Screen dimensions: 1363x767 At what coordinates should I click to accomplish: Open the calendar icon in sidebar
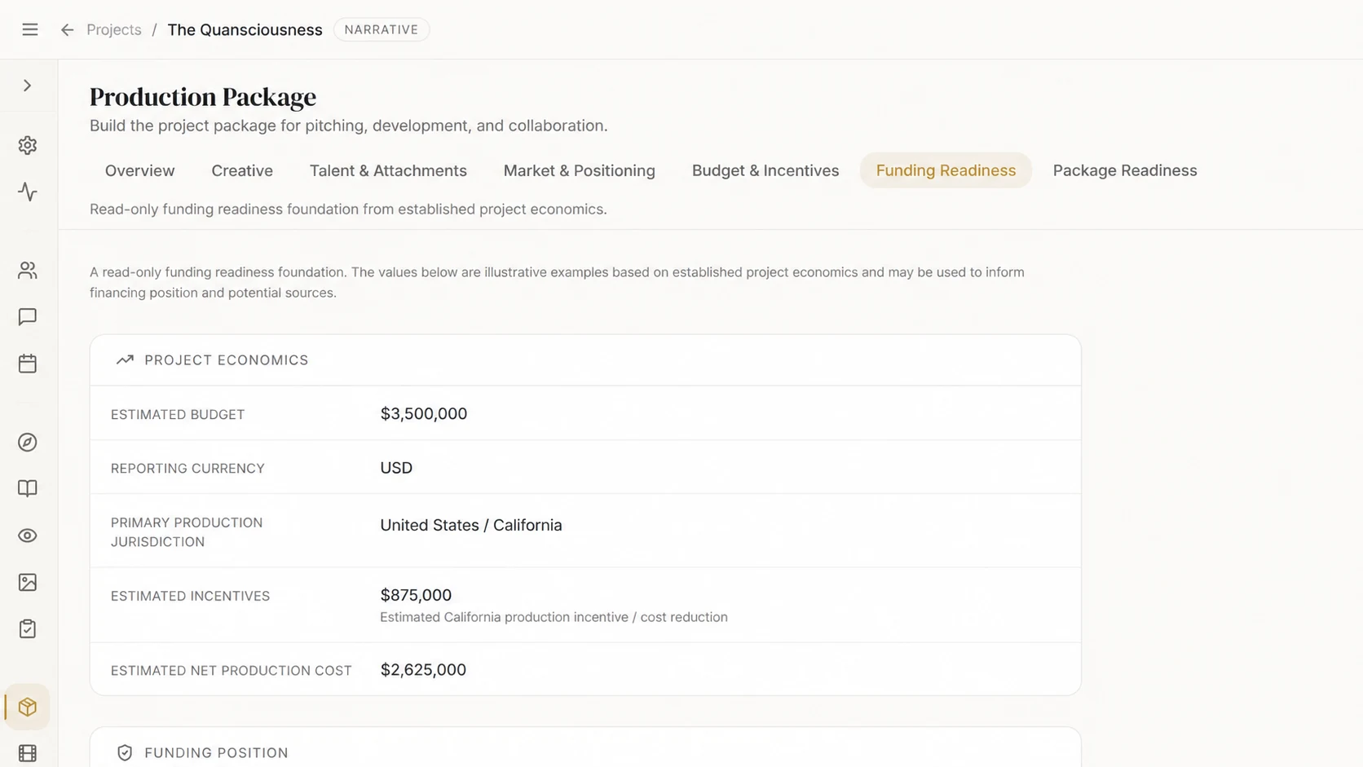tap(28, 364)
